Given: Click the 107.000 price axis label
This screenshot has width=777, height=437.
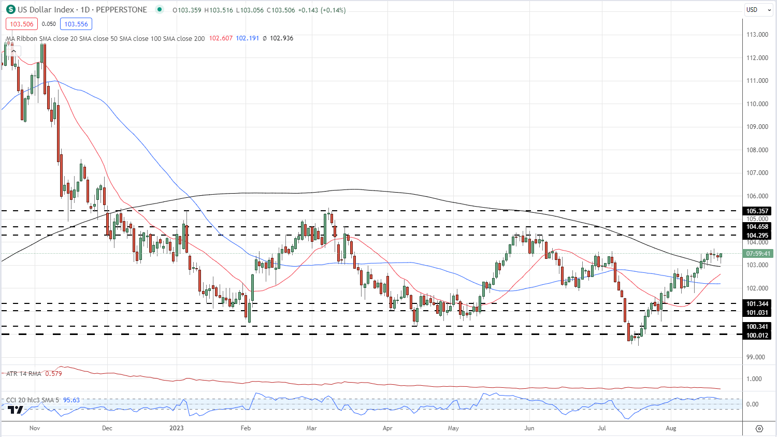Looking at the screenshot, I should (757, 173).
